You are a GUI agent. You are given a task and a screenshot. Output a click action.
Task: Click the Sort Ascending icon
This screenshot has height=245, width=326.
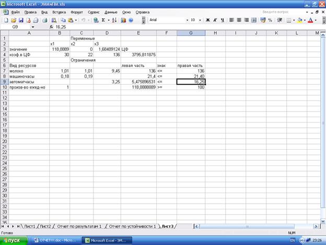(114, 20)
